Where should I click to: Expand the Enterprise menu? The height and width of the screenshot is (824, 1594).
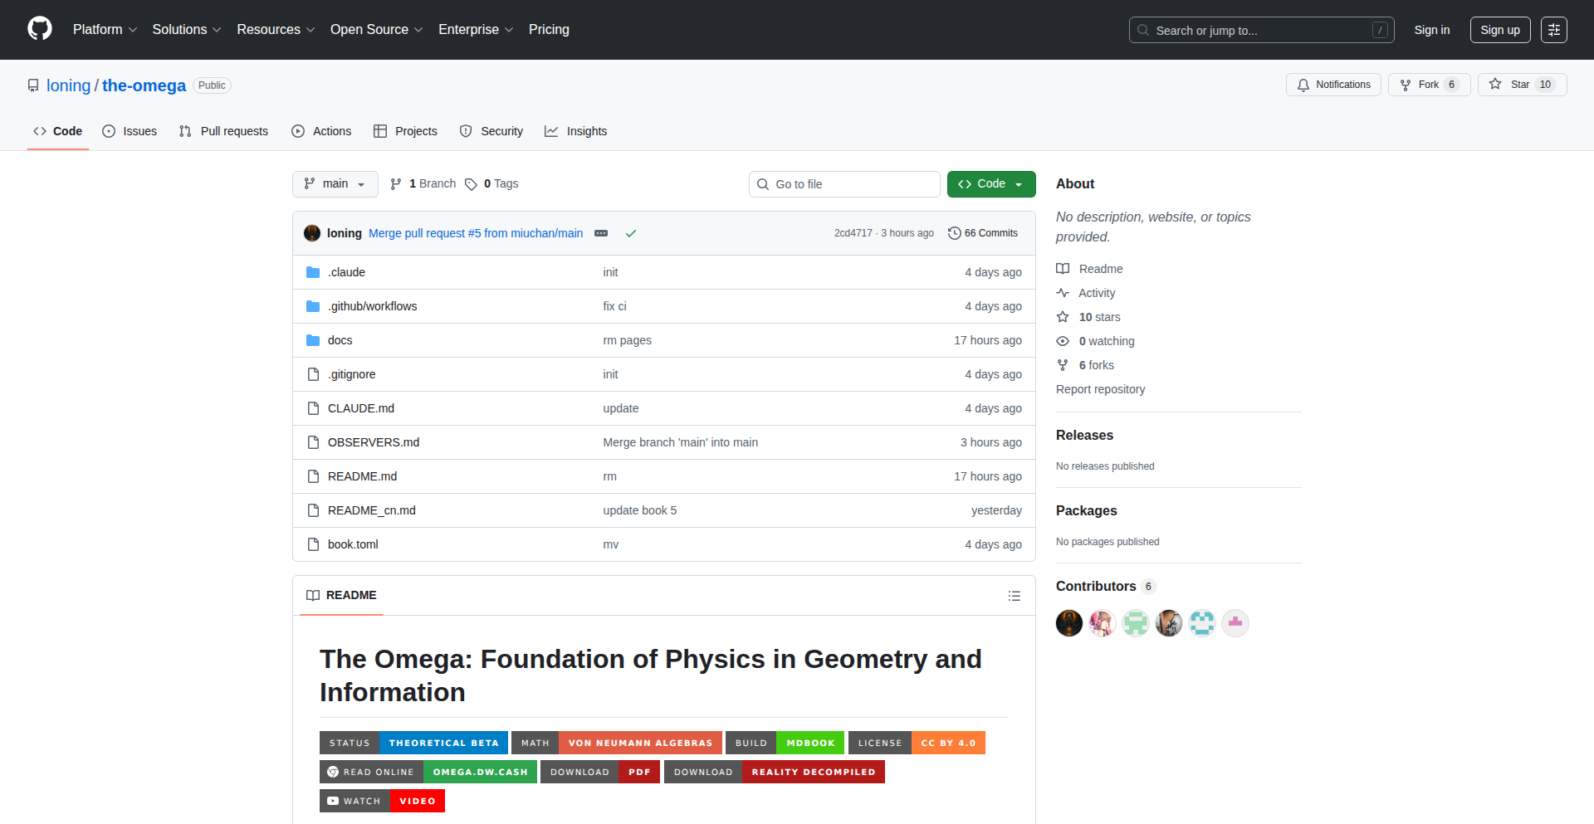pyautogui.click(x=476, y=30)
